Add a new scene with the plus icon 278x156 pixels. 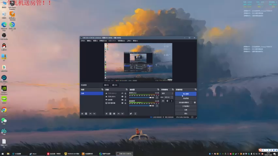point(82,114)
